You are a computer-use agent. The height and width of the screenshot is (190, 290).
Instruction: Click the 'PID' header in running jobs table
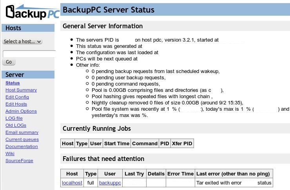coord(165,144)
